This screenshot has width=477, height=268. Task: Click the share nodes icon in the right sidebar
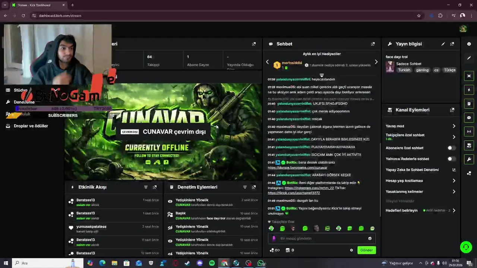click(469, 173)
